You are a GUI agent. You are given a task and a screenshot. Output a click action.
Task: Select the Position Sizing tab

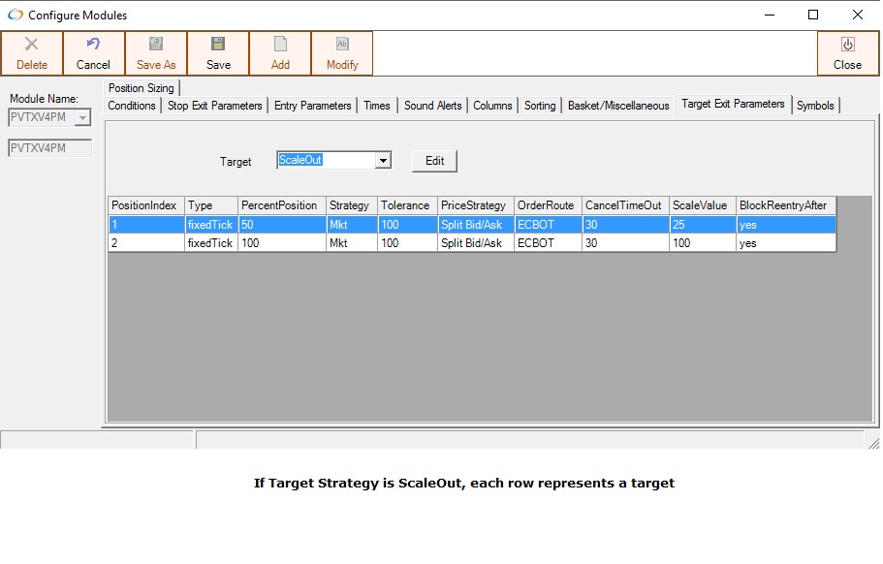click(x=141, y=88)
